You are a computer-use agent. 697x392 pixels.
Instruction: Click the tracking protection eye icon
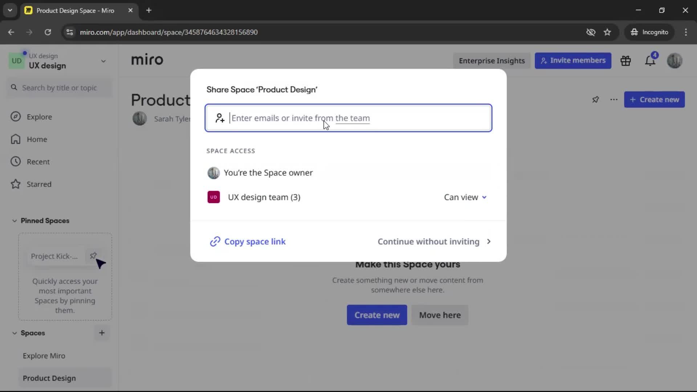click(x=591, y=32)
